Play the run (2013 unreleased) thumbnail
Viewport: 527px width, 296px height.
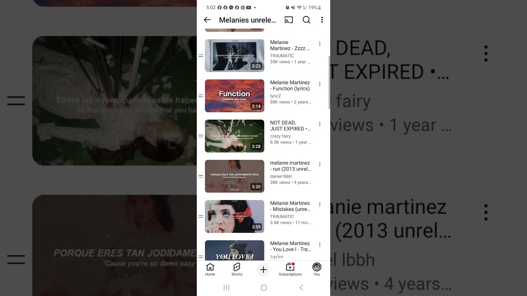tap(235, 176)
